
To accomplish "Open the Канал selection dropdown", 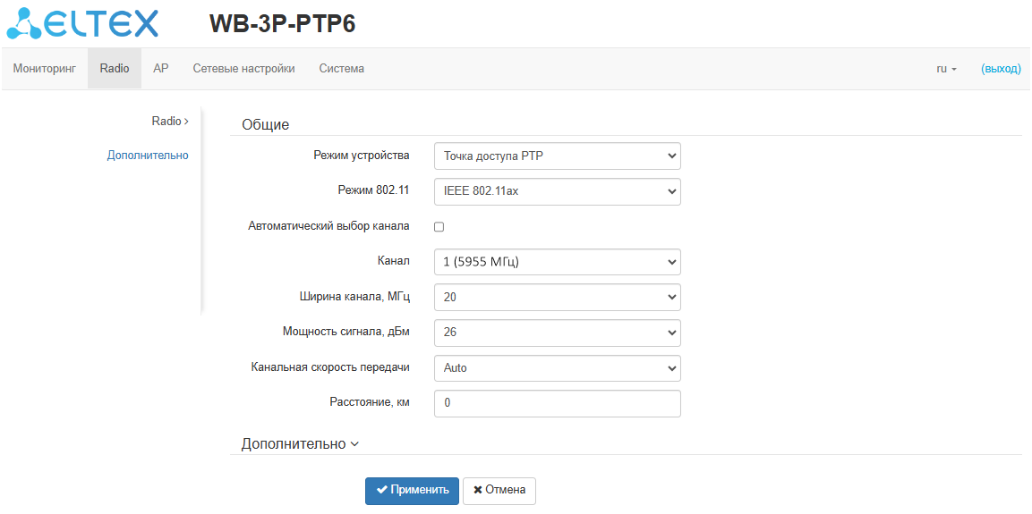I will tap(557, 262).
